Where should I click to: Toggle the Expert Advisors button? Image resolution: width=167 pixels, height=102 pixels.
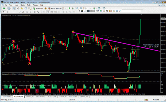pos(55,8)
